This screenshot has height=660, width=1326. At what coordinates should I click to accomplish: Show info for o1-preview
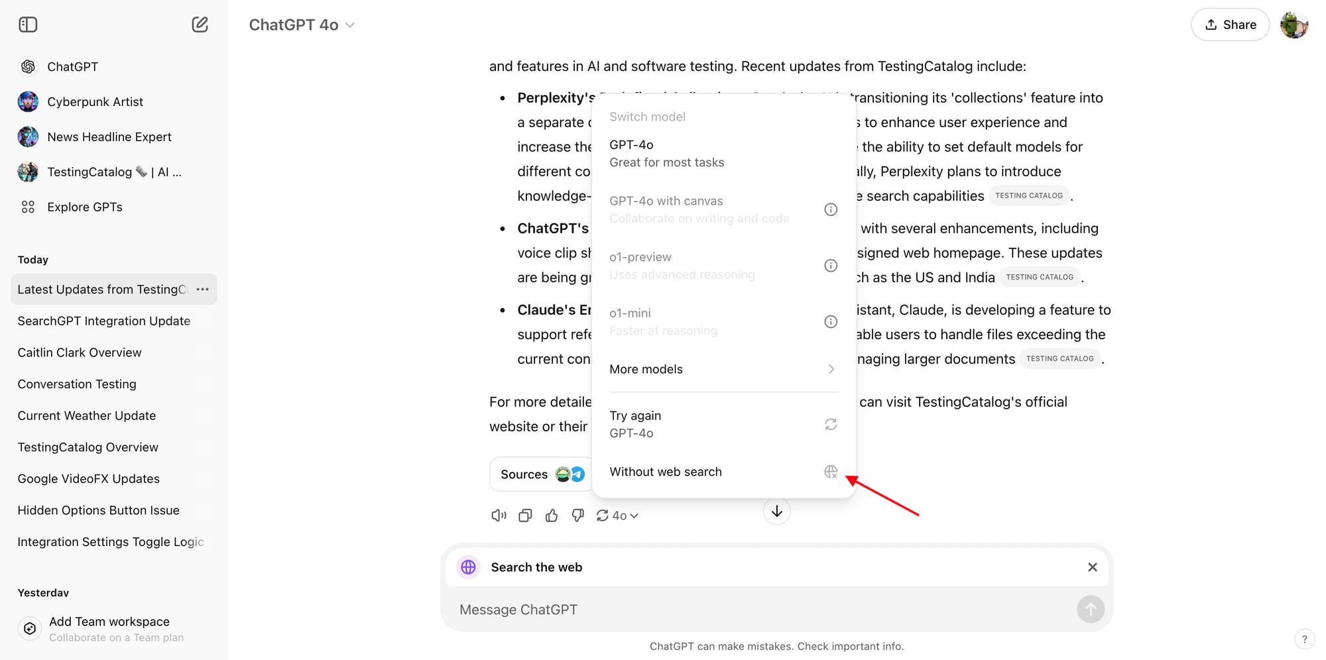(831, 266)
